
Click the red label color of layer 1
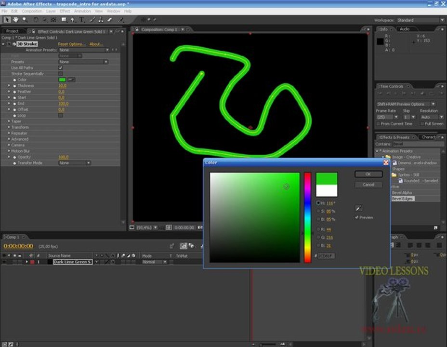[x=32, y=262]
